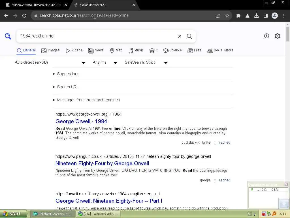The height and width of the screenshot is (218, 290).
Task: Open the language Auto-detect dropdown
Action: coord(50,62)
